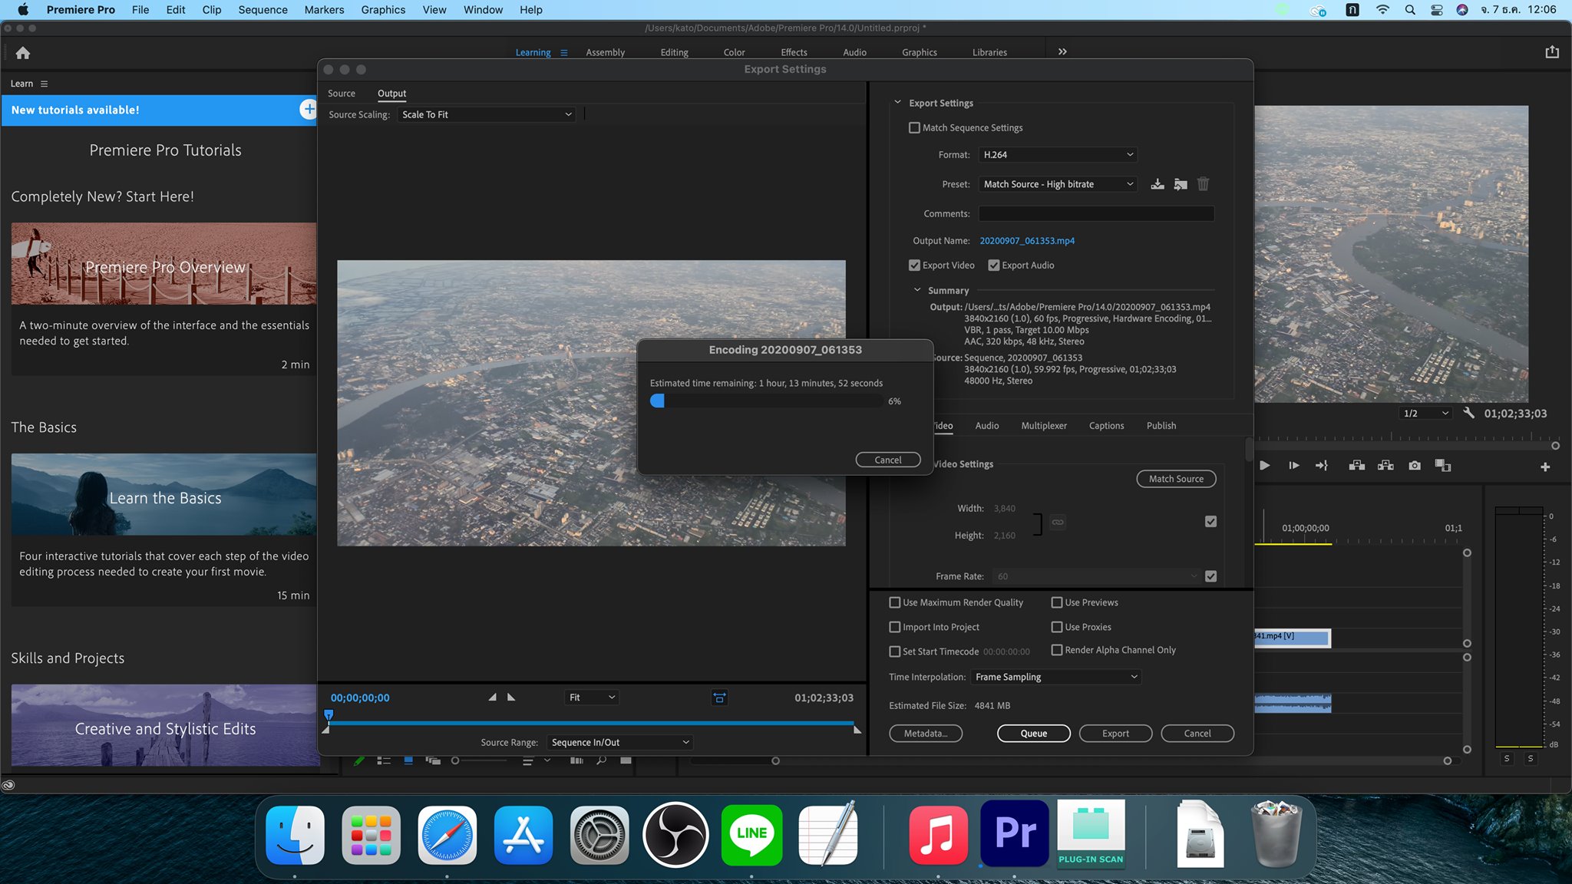Check Set Start Timecode option
The image size is (1572, 884).
pos(895,651)
